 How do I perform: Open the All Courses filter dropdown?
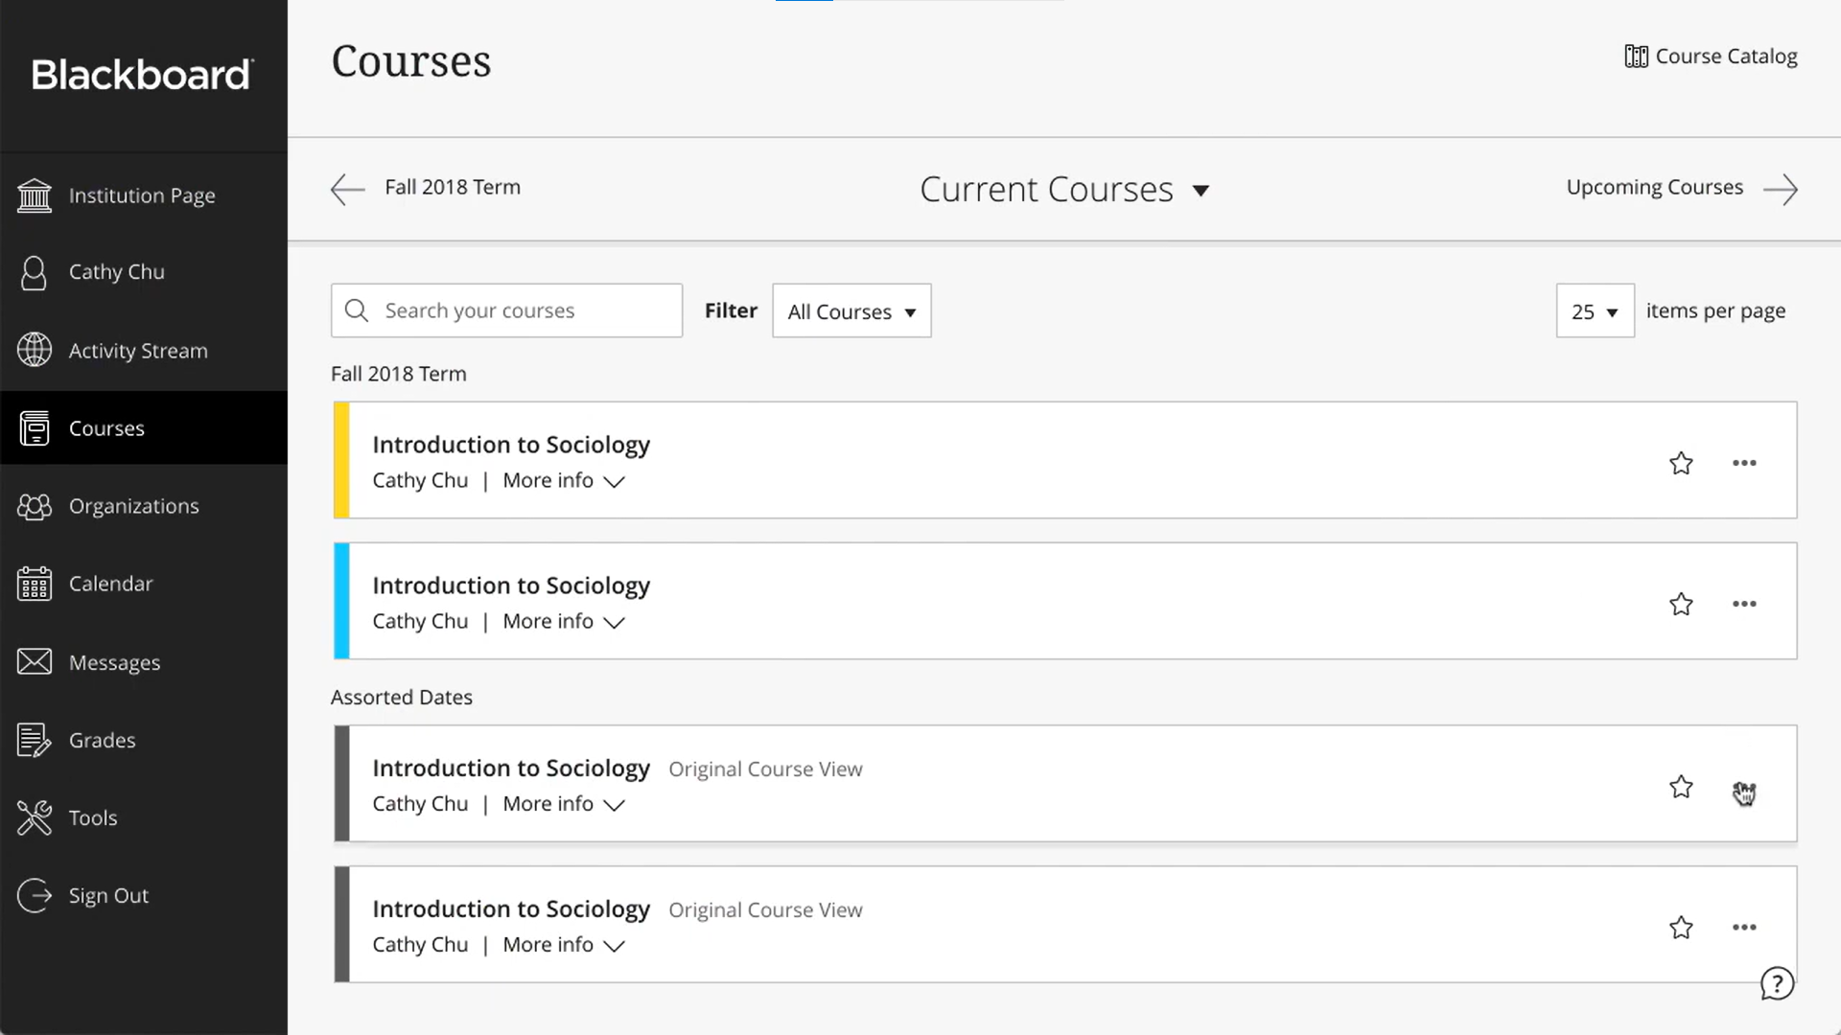click(851, 310)
